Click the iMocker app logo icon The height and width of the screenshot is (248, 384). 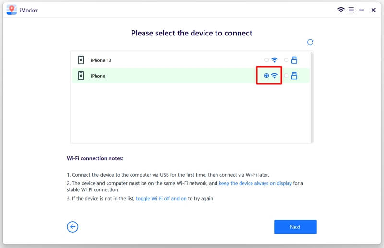tap(12, 10)
